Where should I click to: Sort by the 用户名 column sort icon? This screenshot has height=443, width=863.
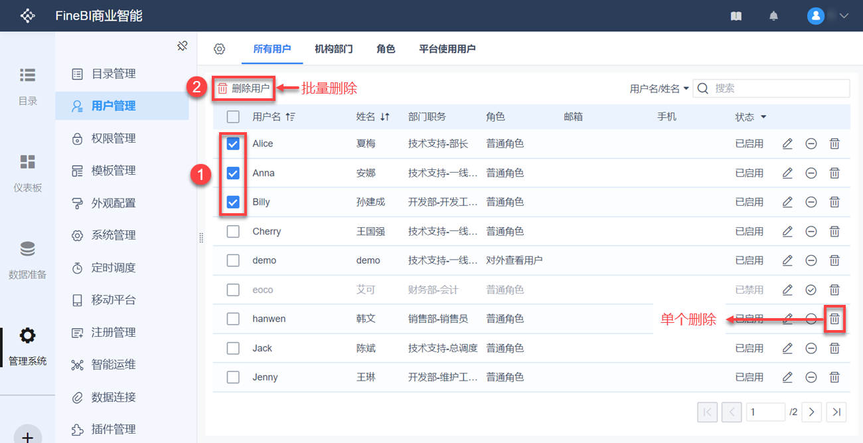[290, 117]
